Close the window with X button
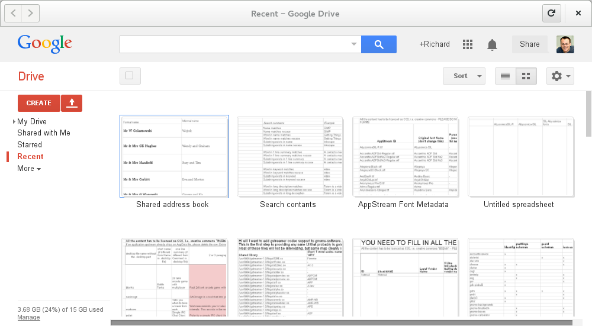The width and height of the screenshot is (592, 326). 578,13
